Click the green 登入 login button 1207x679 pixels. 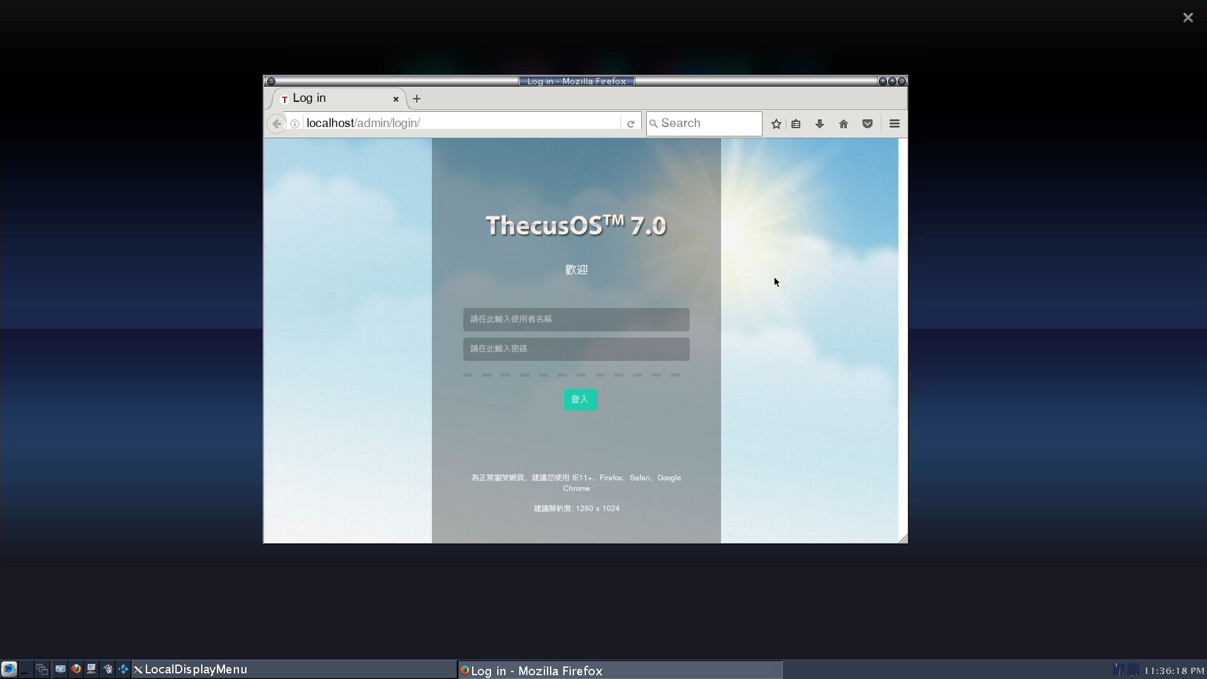pos(580,400)
